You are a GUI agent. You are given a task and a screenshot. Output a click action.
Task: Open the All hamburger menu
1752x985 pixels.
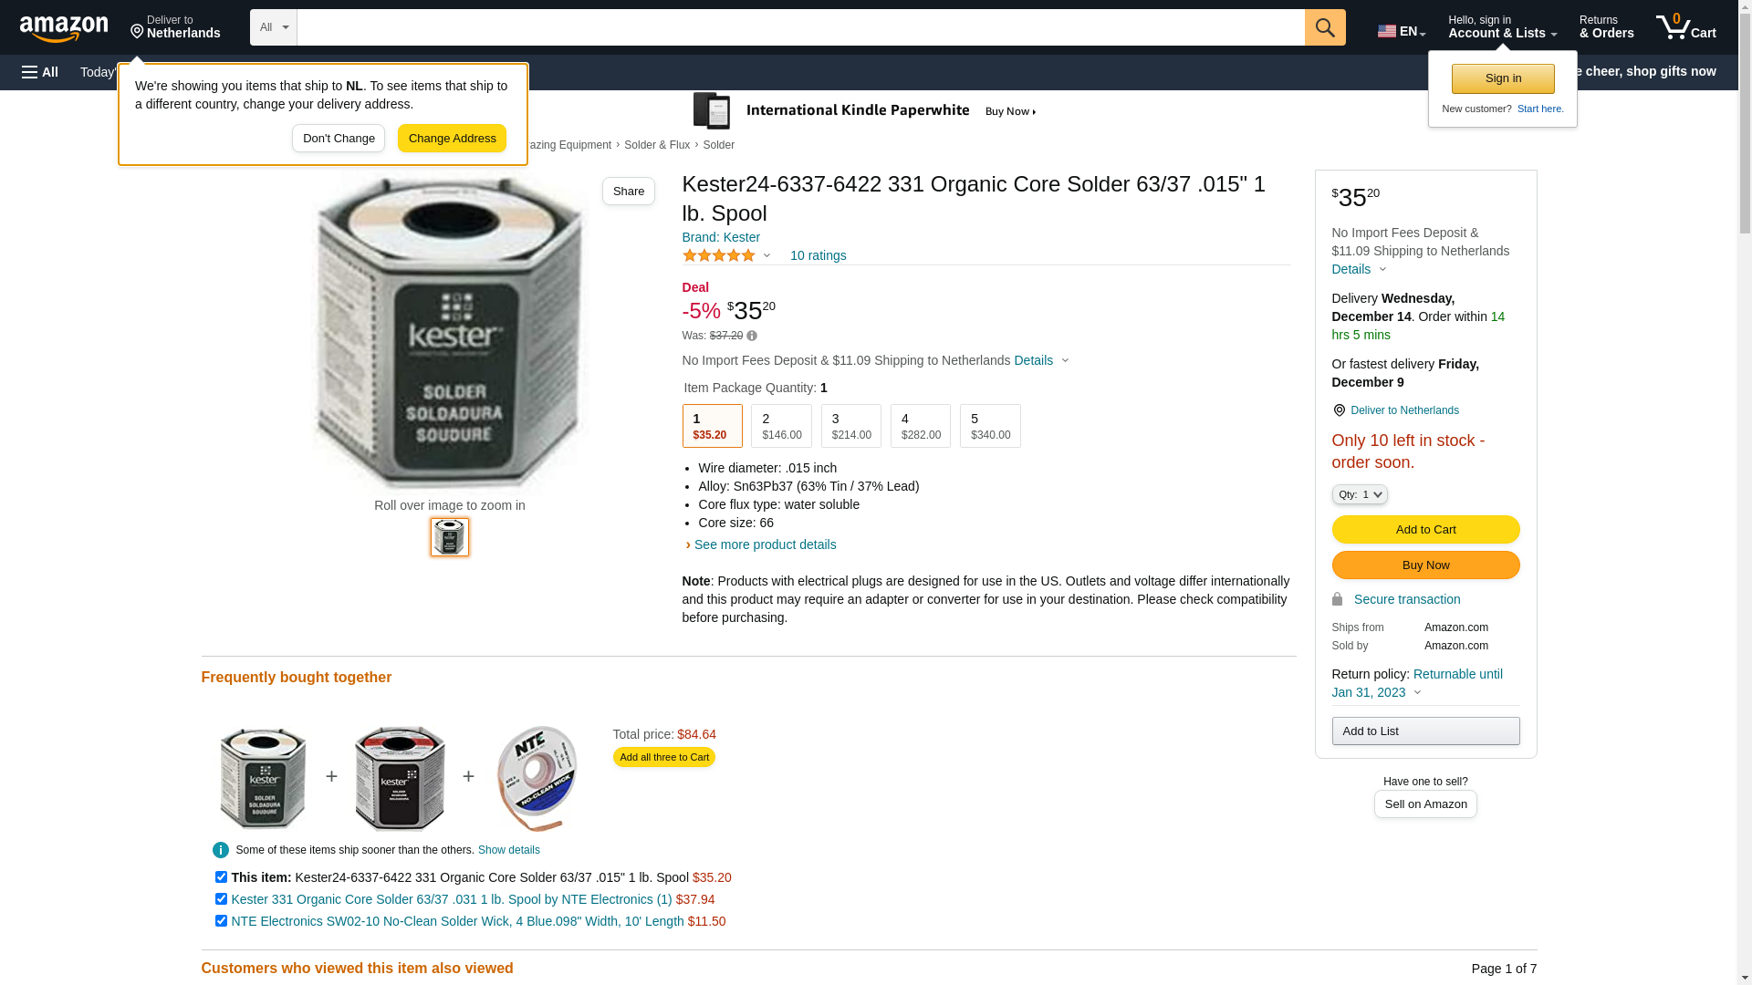click(x=40, y=72)
